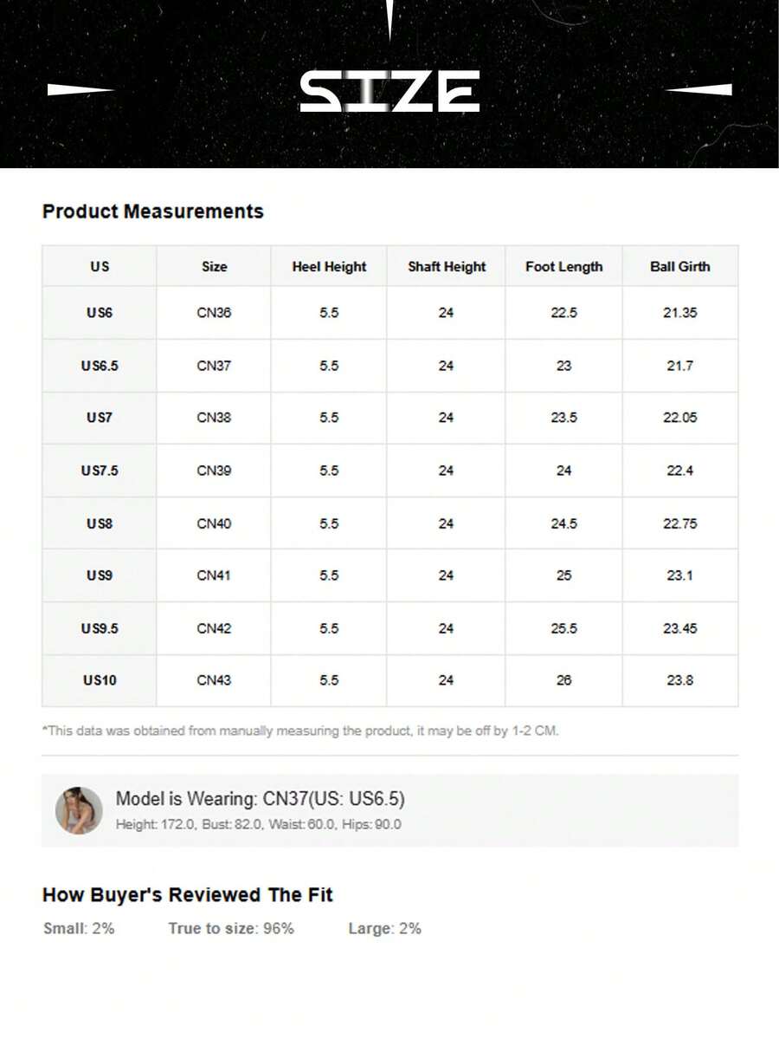Click the 21.35 ball girth value
779x1039 pixels.
tap(679, 313)
